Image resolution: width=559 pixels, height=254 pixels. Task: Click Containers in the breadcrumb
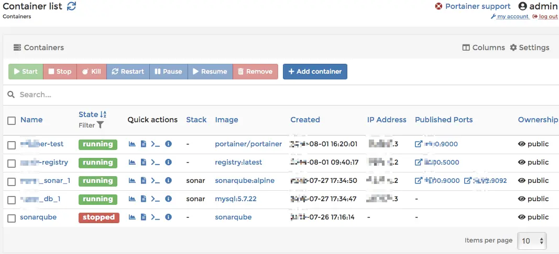tap(17, 16)
